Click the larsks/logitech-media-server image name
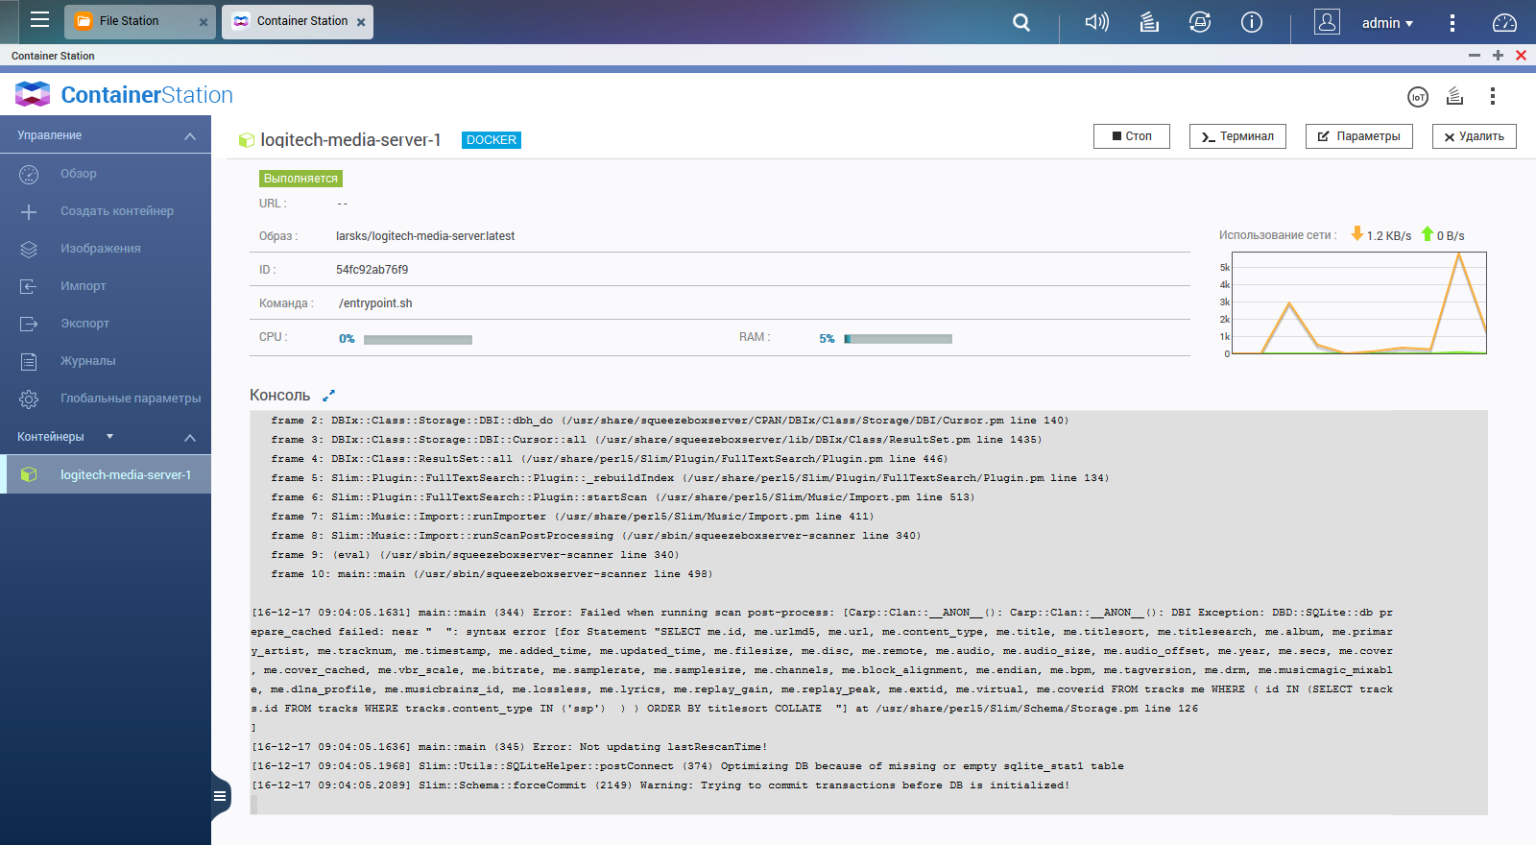This screenshot has width=1536, height=845. point(425,236)
